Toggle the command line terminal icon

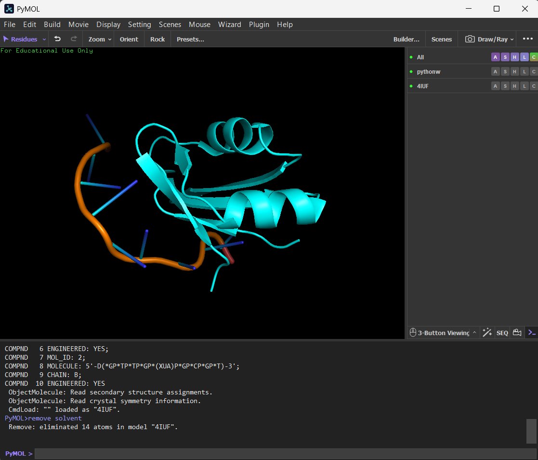[531, 333]
